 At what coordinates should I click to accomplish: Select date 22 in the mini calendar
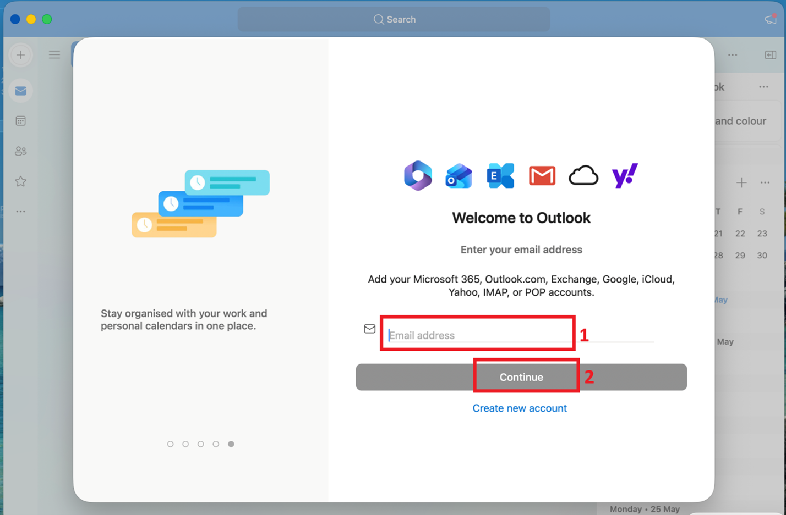(x=740, y=234)
